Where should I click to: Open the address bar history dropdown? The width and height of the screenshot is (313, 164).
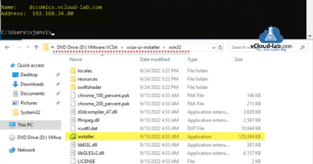pos(214,48)
